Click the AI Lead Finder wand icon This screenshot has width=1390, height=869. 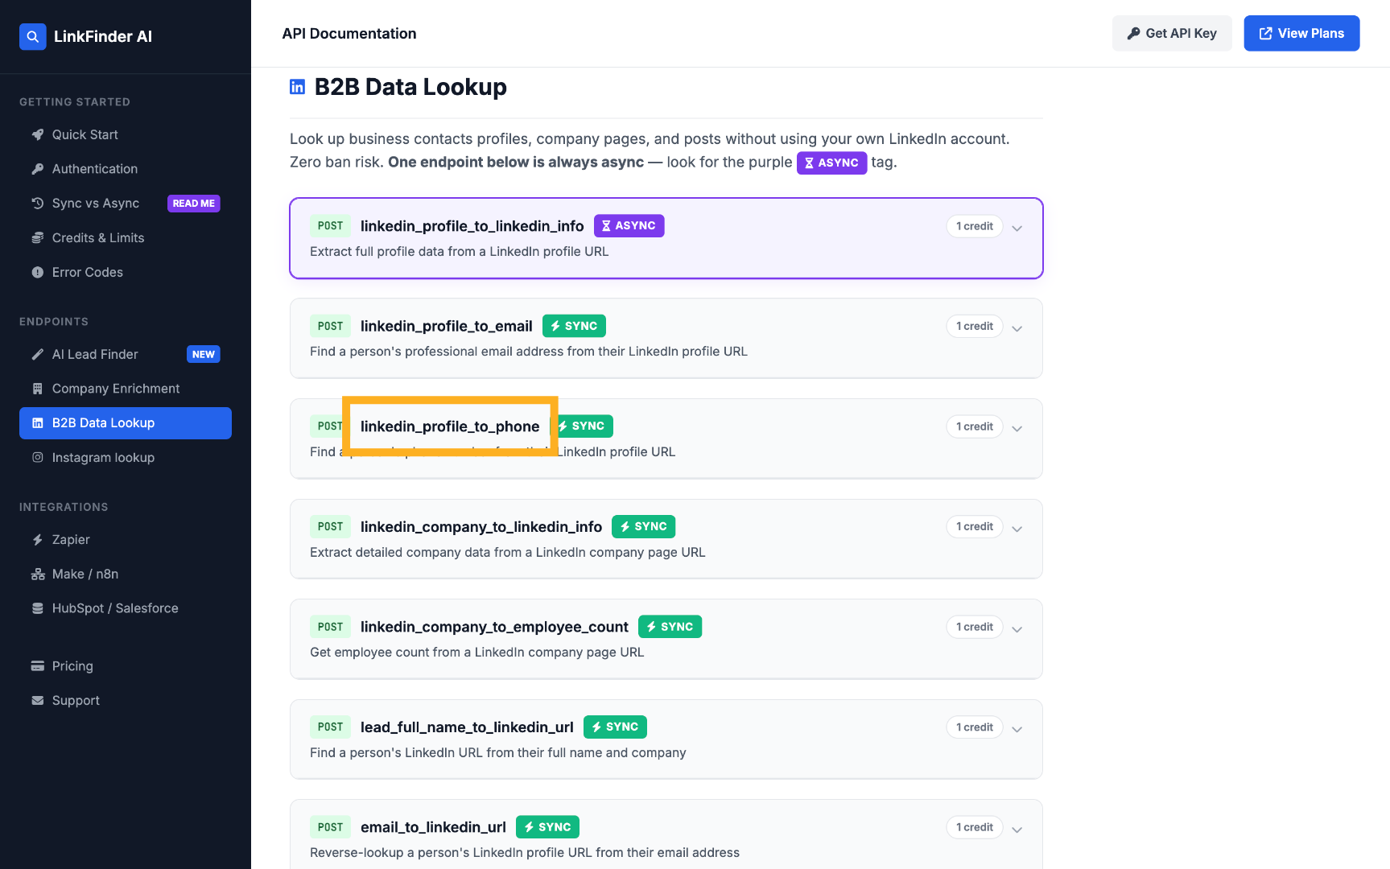coord(38,354)
